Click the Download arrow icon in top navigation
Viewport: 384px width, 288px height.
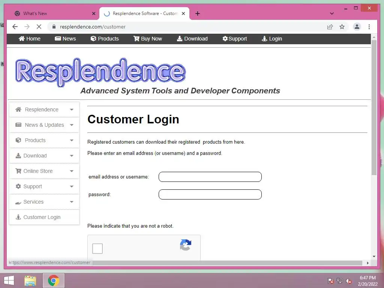click(180, 39)
